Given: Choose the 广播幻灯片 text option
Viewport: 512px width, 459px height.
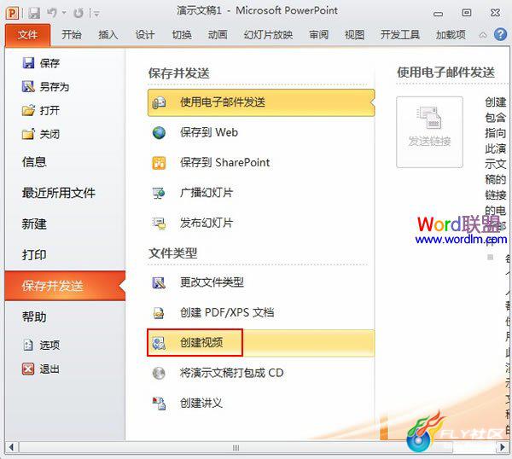Looking at the screenshot, I should pyautogui.click(x=207, y=193).
